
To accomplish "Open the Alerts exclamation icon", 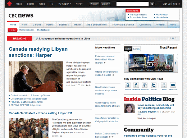I will click(164, 85).
